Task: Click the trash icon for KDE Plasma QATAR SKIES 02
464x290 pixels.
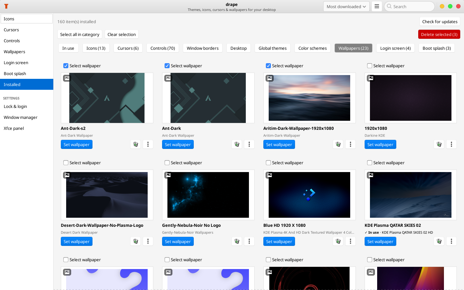Action: point(439,242)
